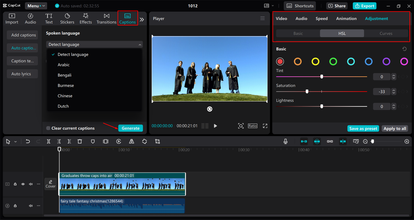The height and width of the screenshot is (220, 414).
Task: Mirror the clip with flip icon
Action: pyautogui.click(x=132, y=141)
